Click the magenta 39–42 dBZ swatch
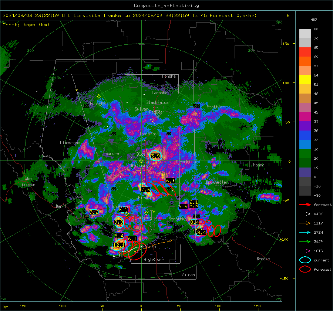This screenshot has width=333, height=311. pyautogui.click(x=305, y=116)
